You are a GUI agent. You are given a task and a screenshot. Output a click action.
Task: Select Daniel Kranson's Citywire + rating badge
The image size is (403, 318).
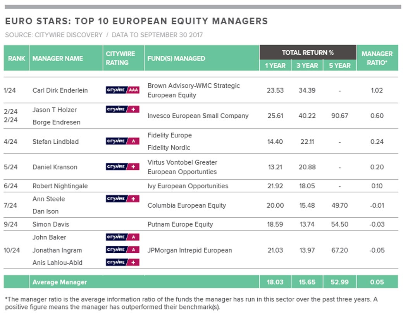(122, 167)
